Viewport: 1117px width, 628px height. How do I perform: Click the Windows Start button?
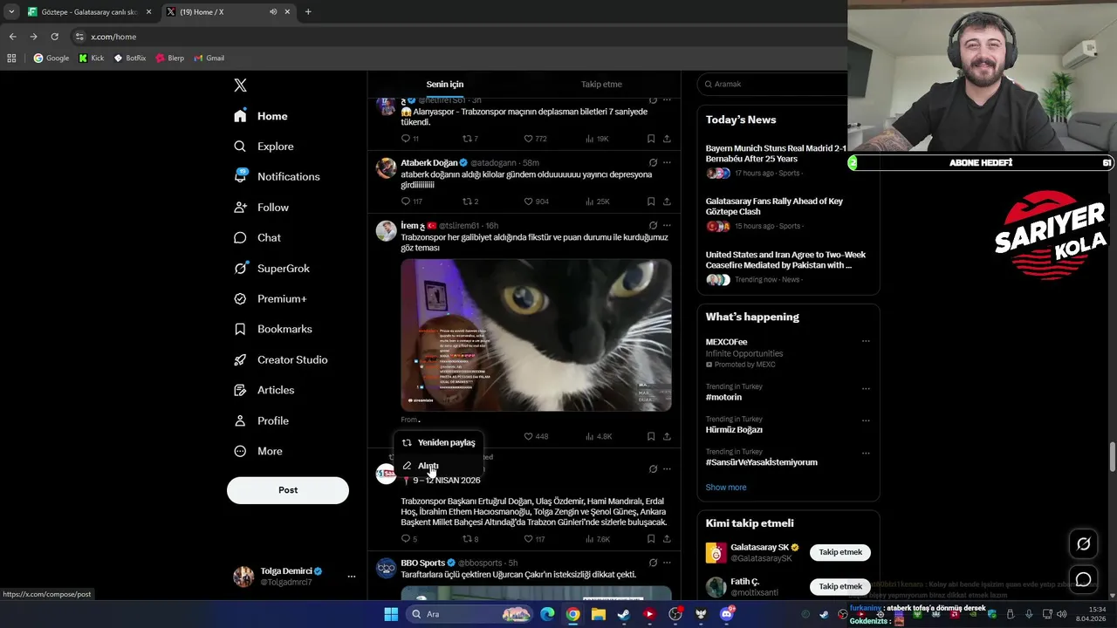(391, 614)
